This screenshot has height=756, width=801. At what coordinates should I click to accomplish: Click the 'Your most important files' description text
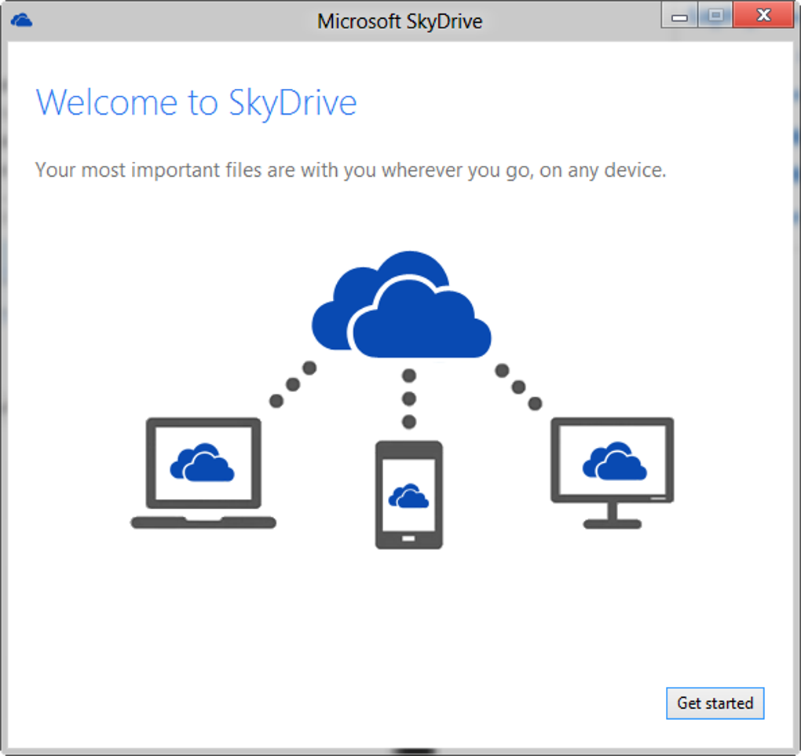coord(350,171)
